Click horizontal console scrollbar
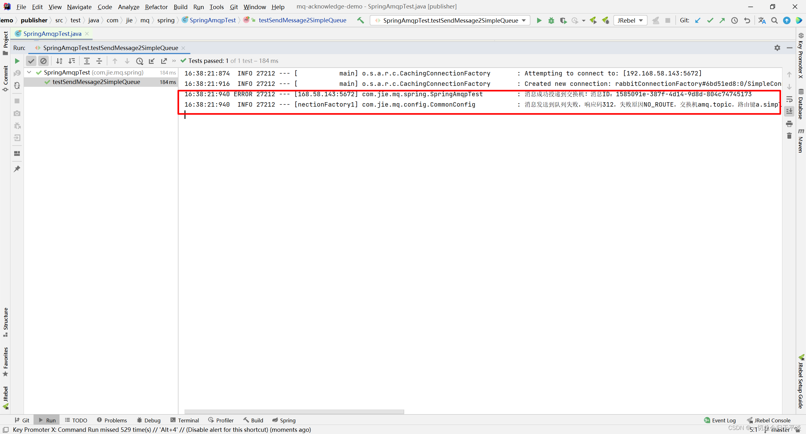 [x=294, y=411]
